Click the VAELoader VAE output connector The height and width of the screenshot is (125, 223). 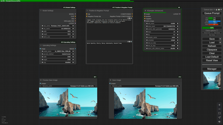click(75, 21)
